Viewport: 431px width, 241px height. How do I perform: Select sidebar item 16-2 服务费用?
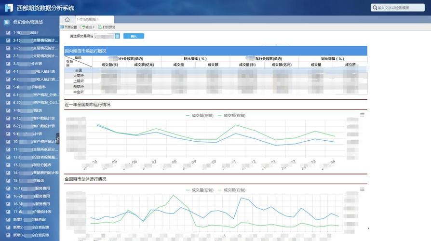(30, 196)
